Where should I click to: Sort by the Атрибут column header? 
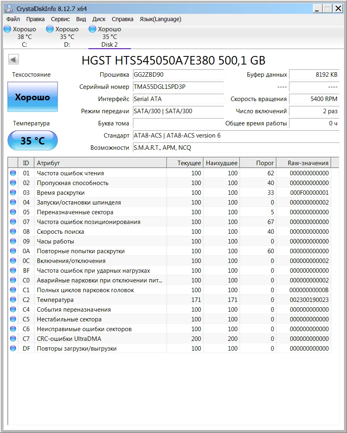[100, 163]
